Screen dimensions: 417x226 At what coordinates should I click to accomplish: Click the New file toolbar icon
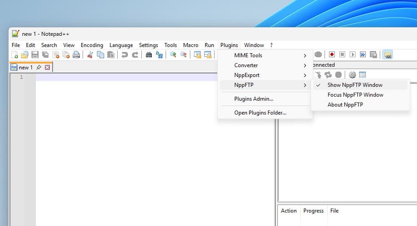pos(14,55)
